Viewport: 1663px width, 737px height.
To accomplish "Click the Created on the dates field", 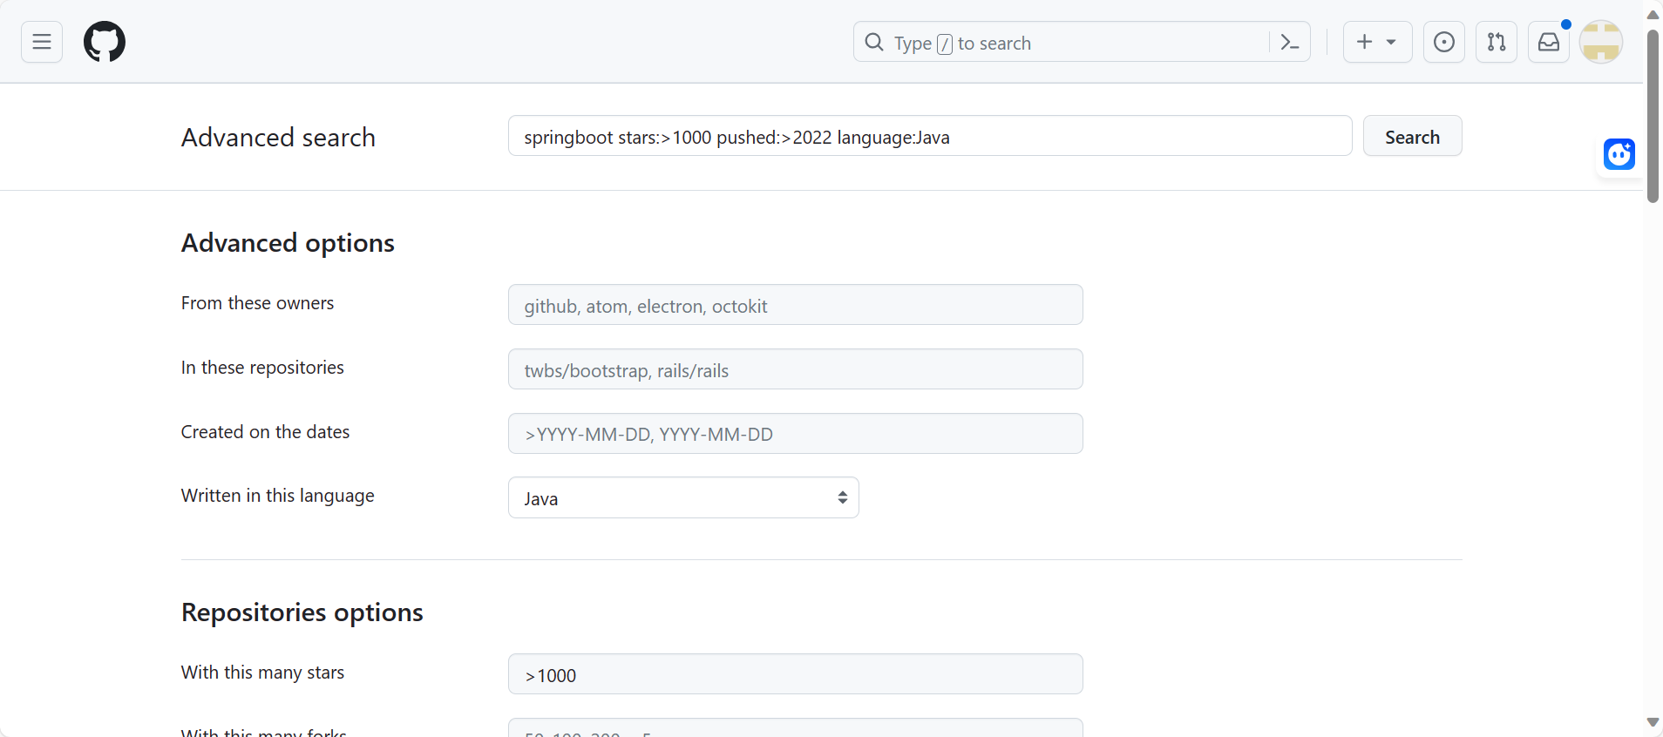I will [795, 434].
